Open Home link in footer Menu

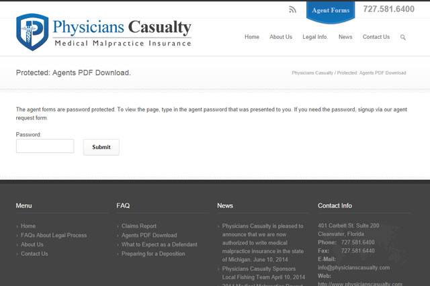tap(28, 226)
